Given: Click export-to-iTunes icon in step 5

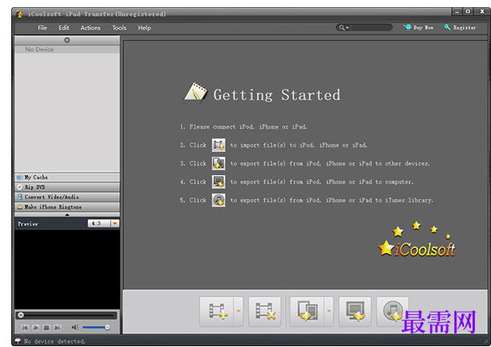Looking at the screenshot, I should pyautogui.click(x=218, y=200).
